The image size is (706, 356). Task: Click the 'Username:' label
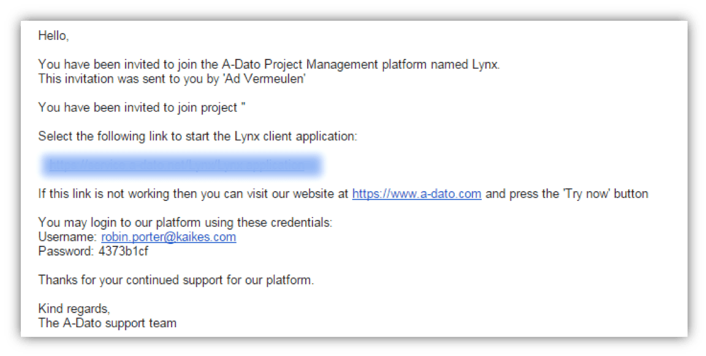tap(67, 237)
